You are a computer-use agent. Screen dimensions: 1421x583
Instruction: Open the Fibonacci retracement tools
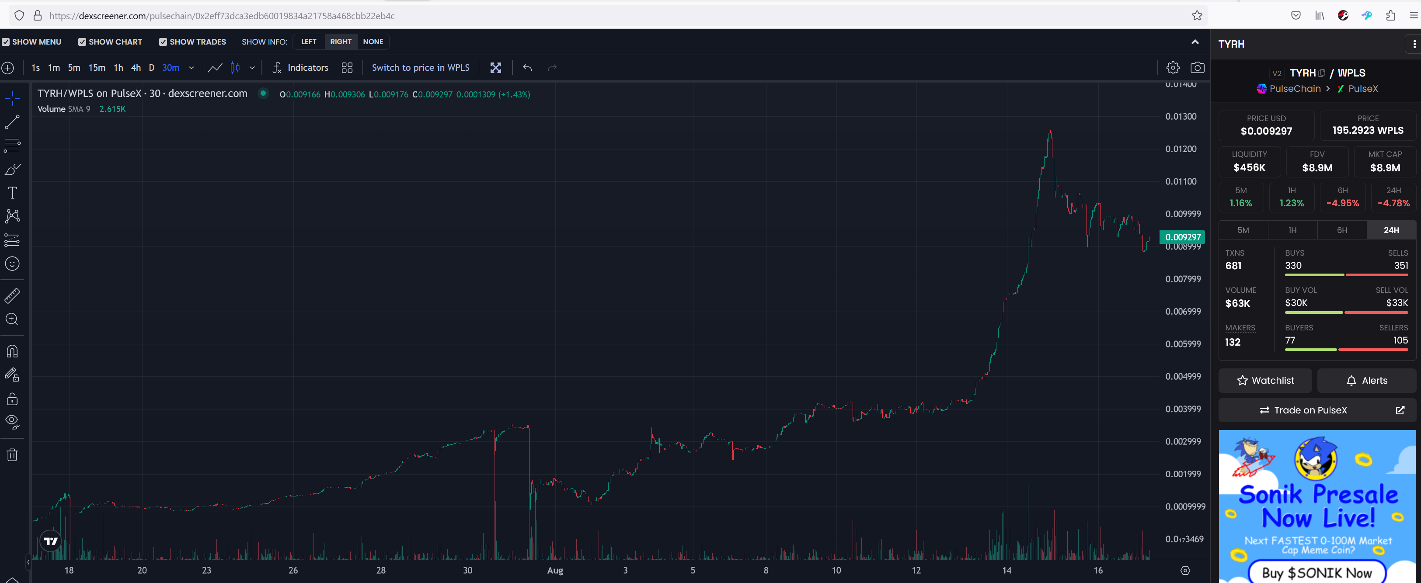coord(12,146)
